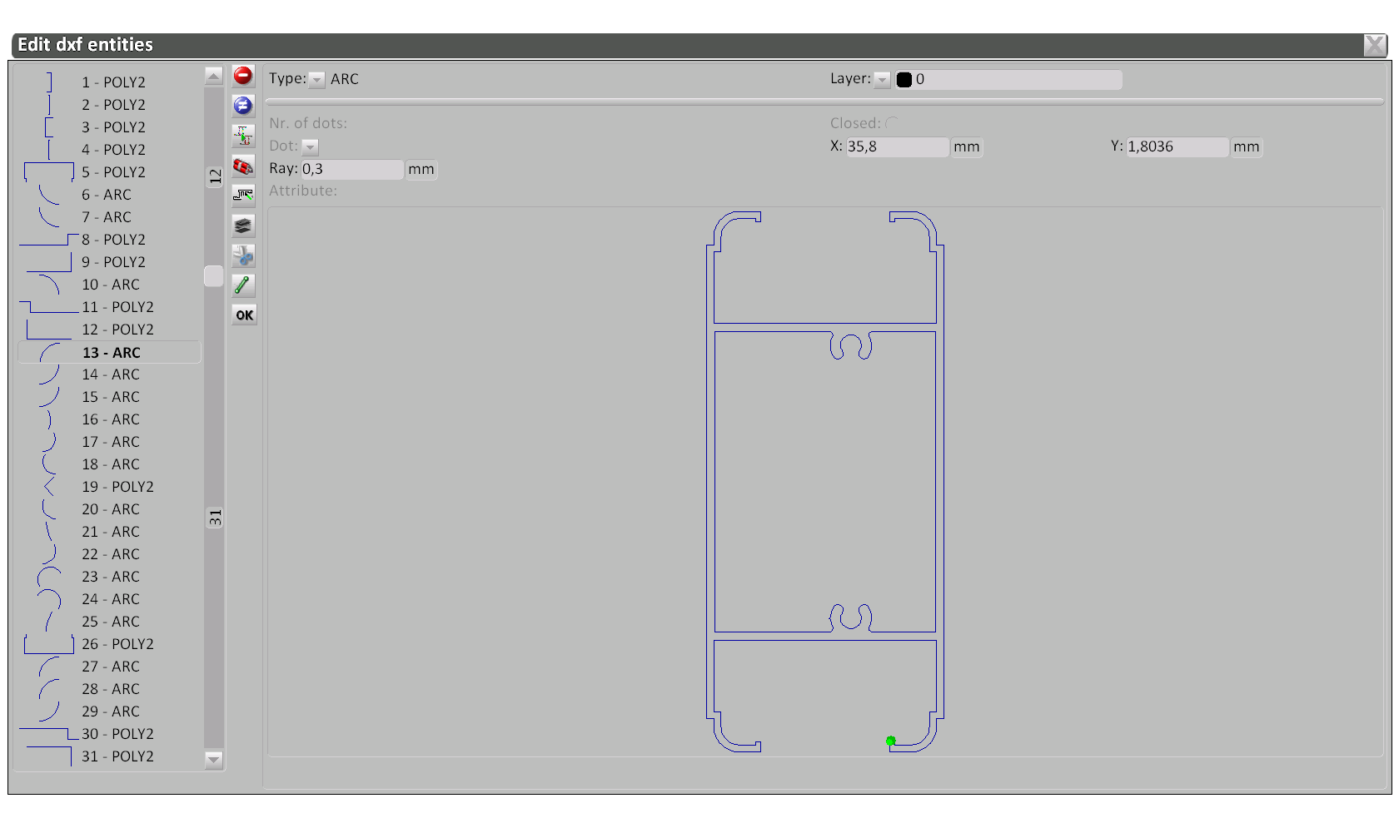Click the Ray value input field
This screenshot has height=823, width=1399.
point(351,170)
